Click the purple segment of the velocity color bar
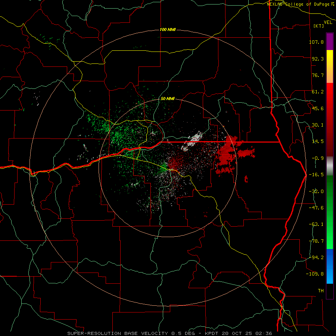Screen dimensions: 336x336 [x=330, y=41]
